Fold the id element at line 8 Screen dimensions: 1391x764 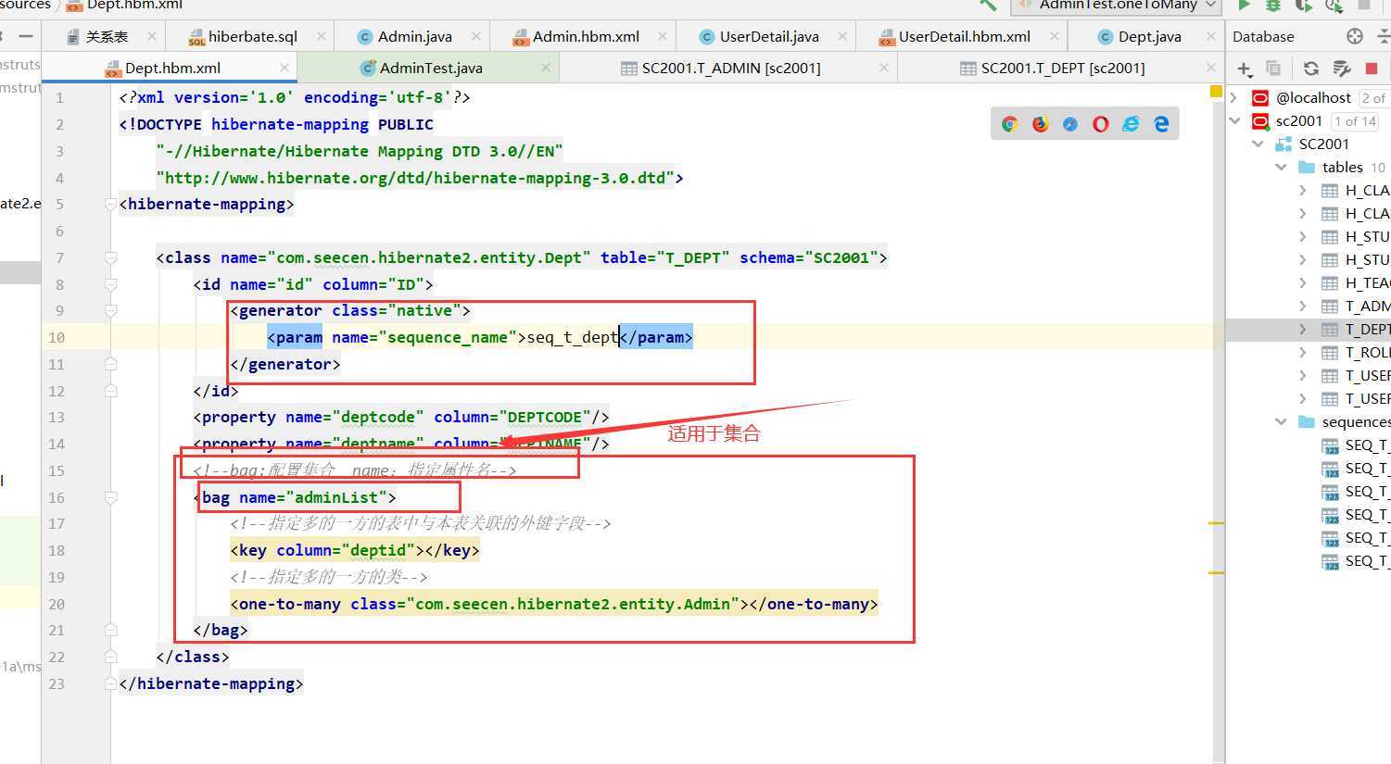pos(110,284)
